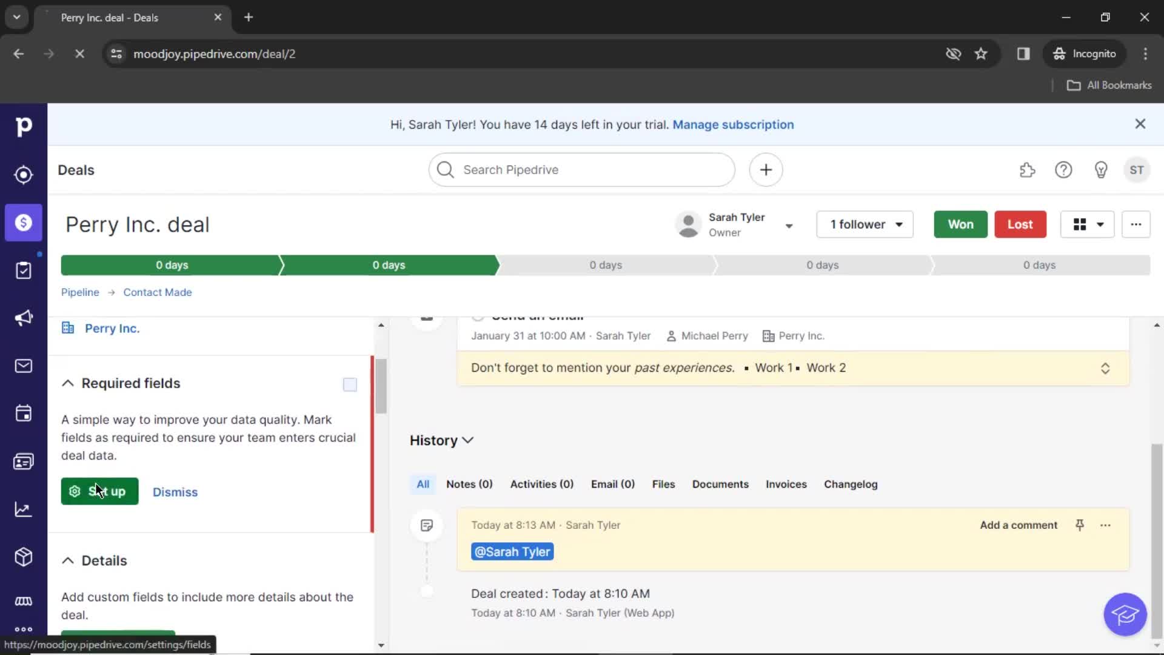Click the pin icon on activity entry
The width and height of the screenshot is (1164, 655).
[x=1080, y=525]
